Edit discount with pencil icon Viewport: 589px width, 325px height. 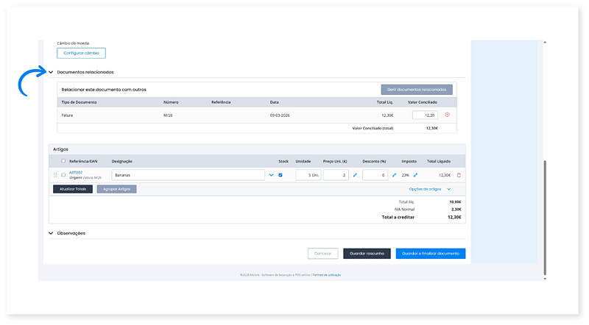(x=394, y=175)
